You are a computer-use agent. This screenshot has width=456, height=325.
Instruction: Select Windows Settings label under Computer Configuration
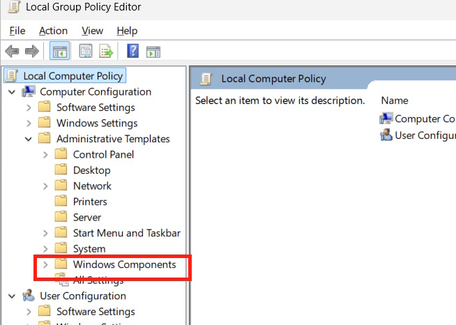click(97, 123)
